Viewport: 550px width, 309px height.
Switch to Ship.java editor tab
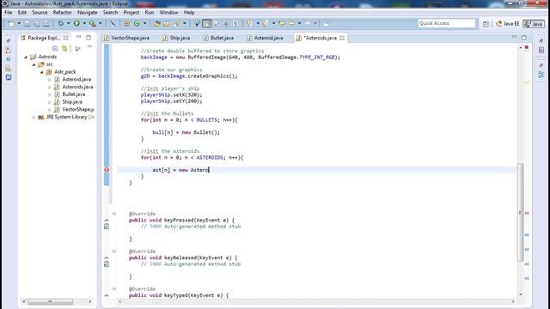[177, 38]
